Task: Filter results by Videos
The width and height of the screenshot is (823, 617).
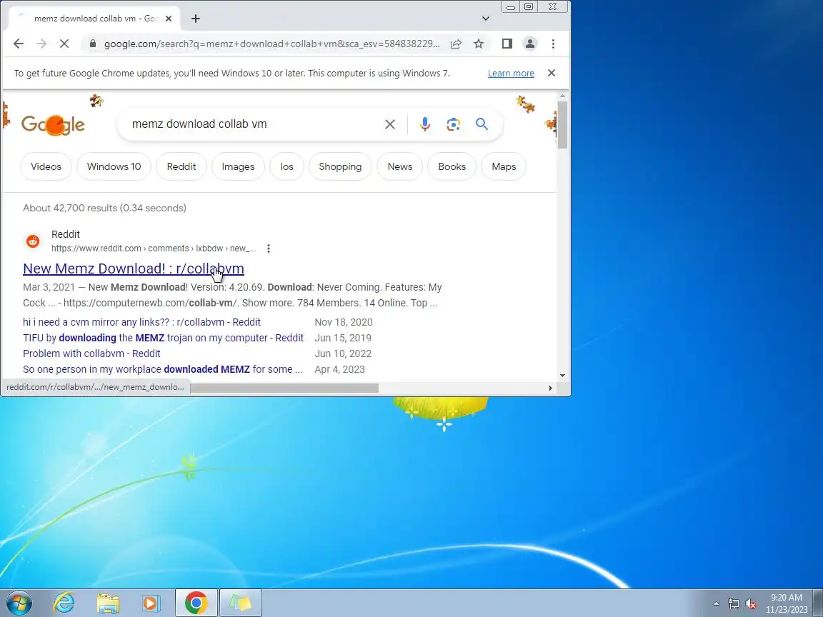Action: click(46, 166)
